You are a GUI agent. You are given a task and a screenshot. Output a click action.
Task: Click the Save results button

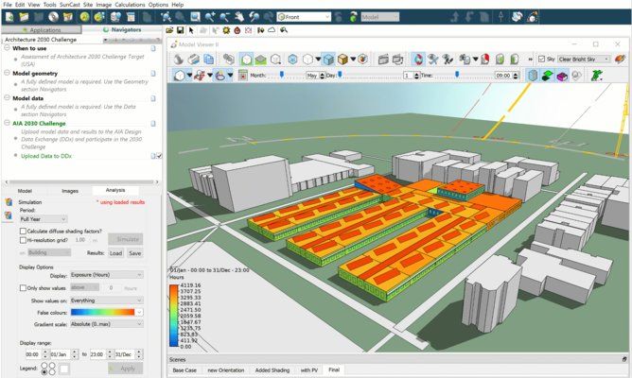pos(135,253)
